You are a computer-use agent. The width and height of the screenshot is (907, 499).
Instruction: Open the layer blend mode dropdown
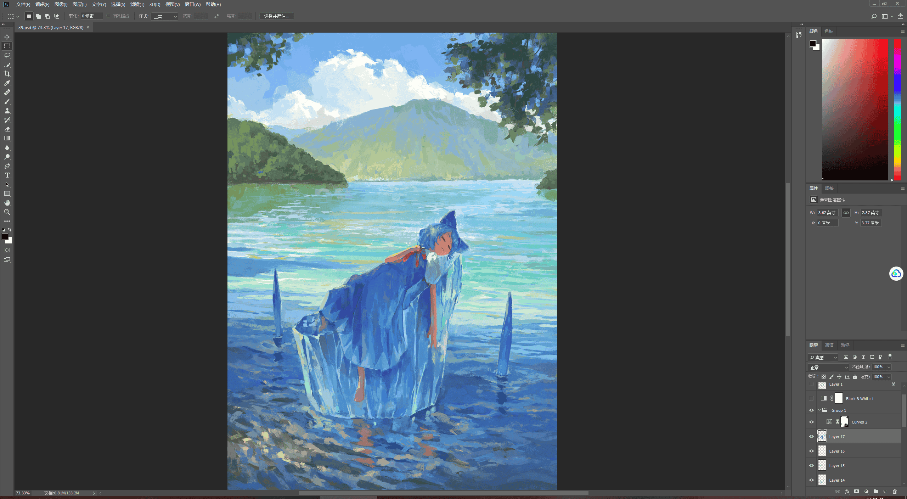pos(828,367)
